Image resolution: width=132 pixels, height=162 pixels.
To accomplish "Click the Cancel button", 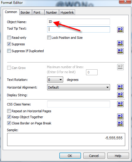I will click(94, 156).
